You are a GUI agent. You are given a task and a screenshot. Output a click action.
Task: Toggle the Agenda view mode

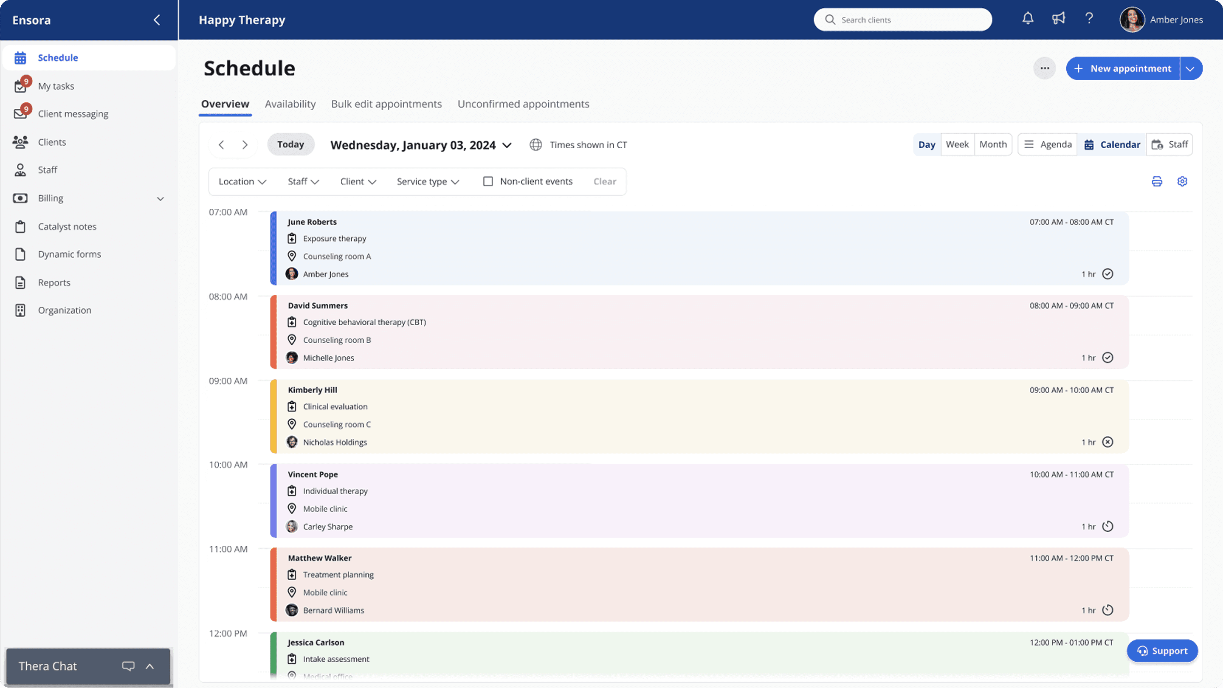tap(1047, 144)
